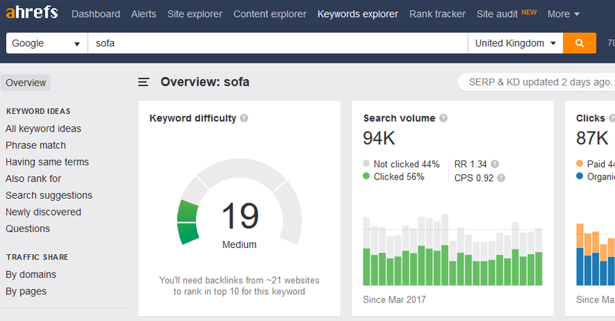This screenshot has height=321, width=615.
Task: Open Search suggestions report
Action: click(x=49, y=195)
